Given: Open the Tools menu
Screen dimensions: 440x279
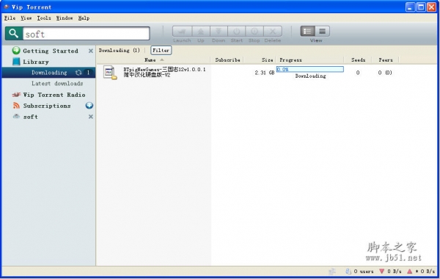Looking at the screenshot, I should click(44, 18).
